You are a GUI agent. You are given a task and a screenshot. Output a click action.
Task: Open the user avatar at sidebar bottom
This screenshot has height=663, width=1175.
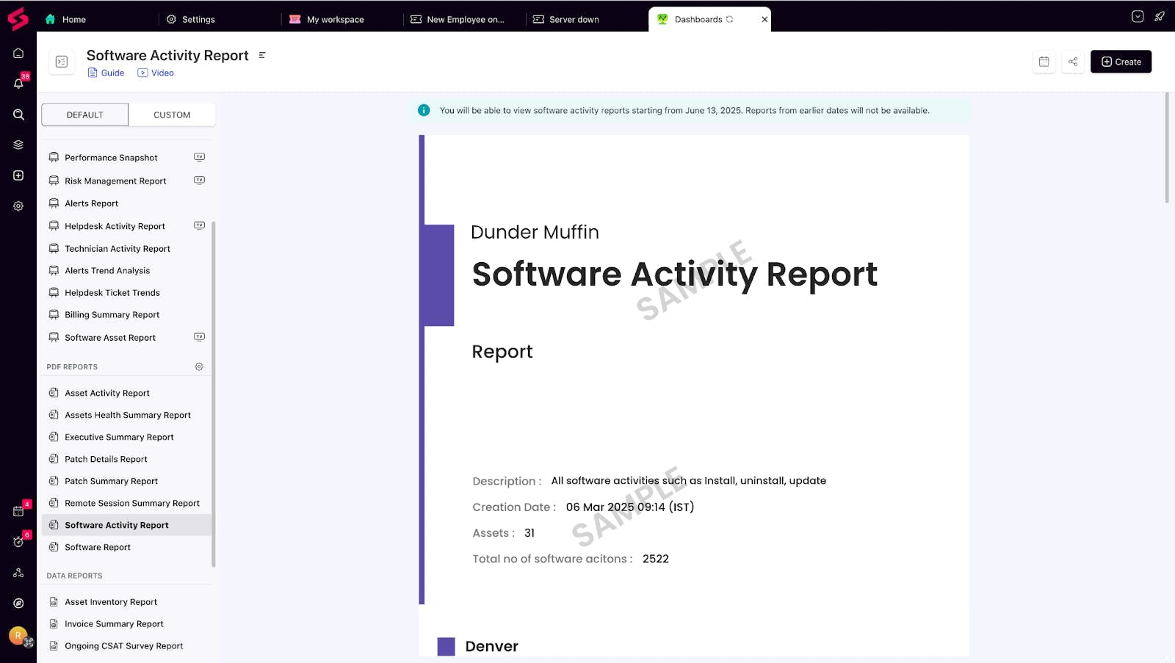click(x=18, y=635)
